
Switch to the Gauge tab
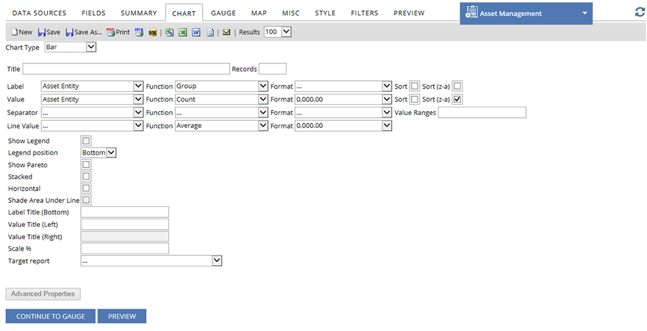[x=223, y=13]
